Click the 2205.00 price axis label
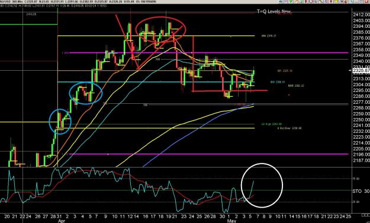Screen dimensions: 370x223 tap(361, 149)
